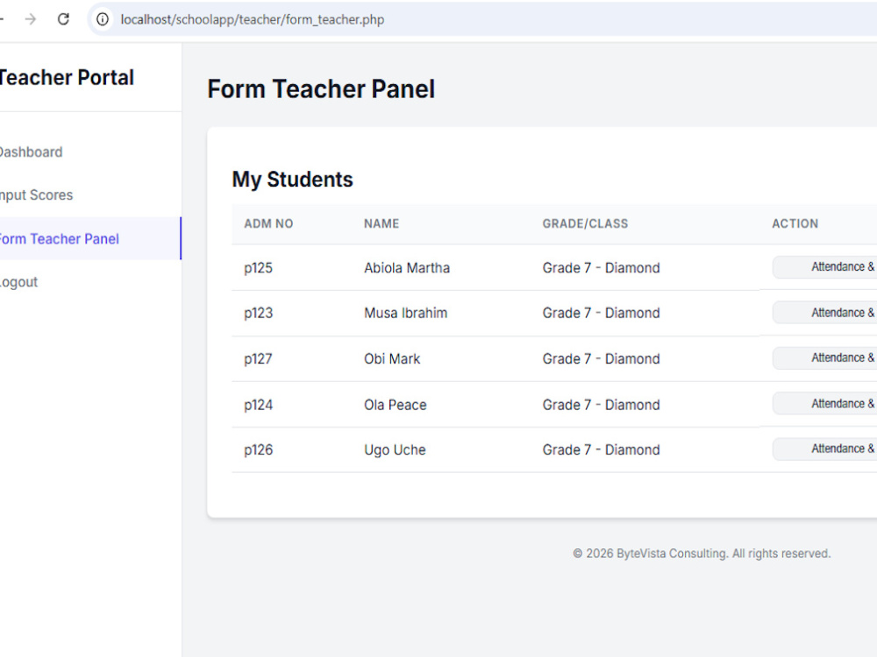Click the Teacher Portal title

[x=67, y=78]
